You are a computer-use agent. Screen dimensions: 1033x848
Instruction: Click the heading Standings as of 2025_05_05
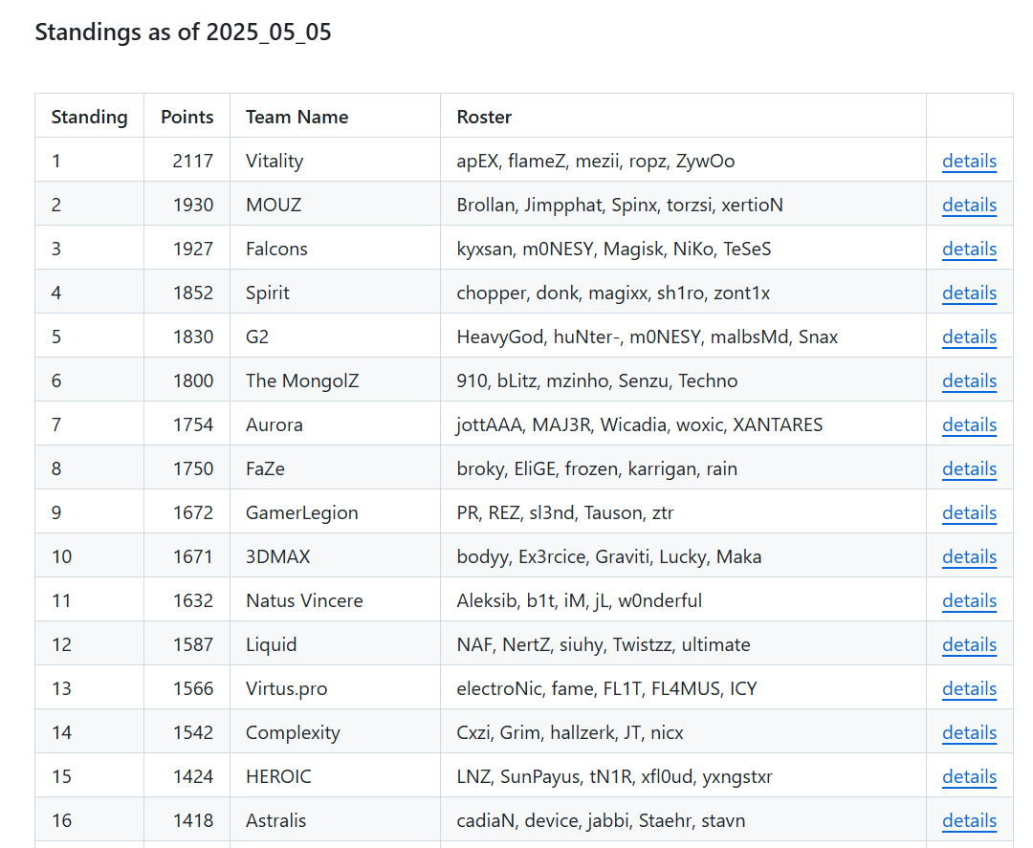(183, 32)
